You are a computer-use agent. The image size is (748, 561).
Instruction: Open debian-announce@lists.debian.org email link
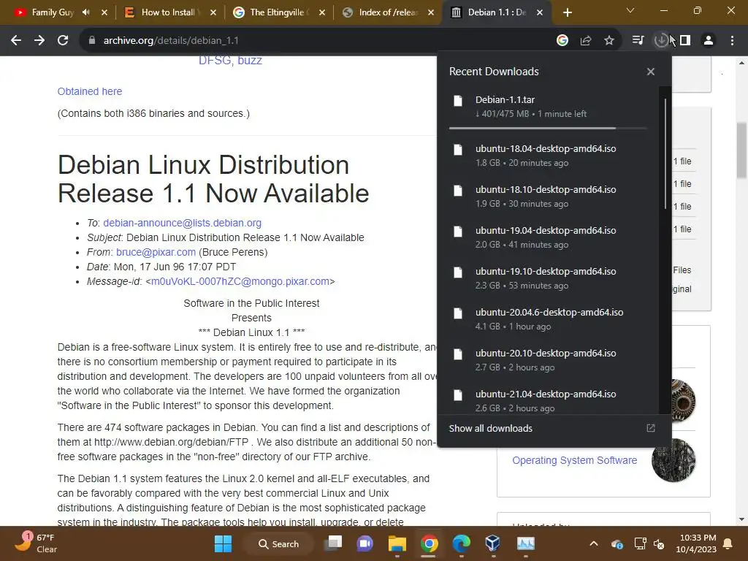pos(182,223)
